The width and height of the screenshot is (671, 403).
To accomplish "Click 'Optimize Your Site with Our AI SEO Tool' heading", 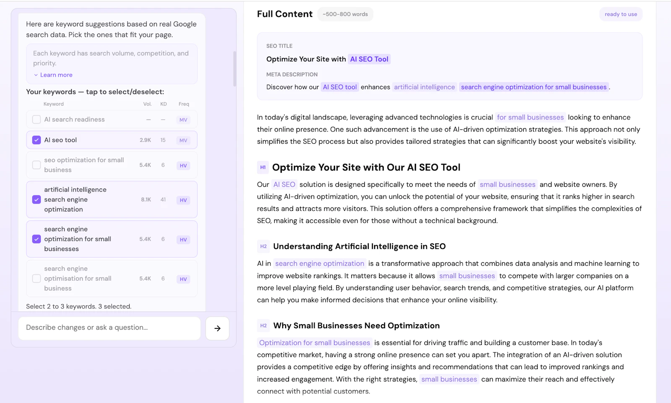I will (x=366, y=168).
